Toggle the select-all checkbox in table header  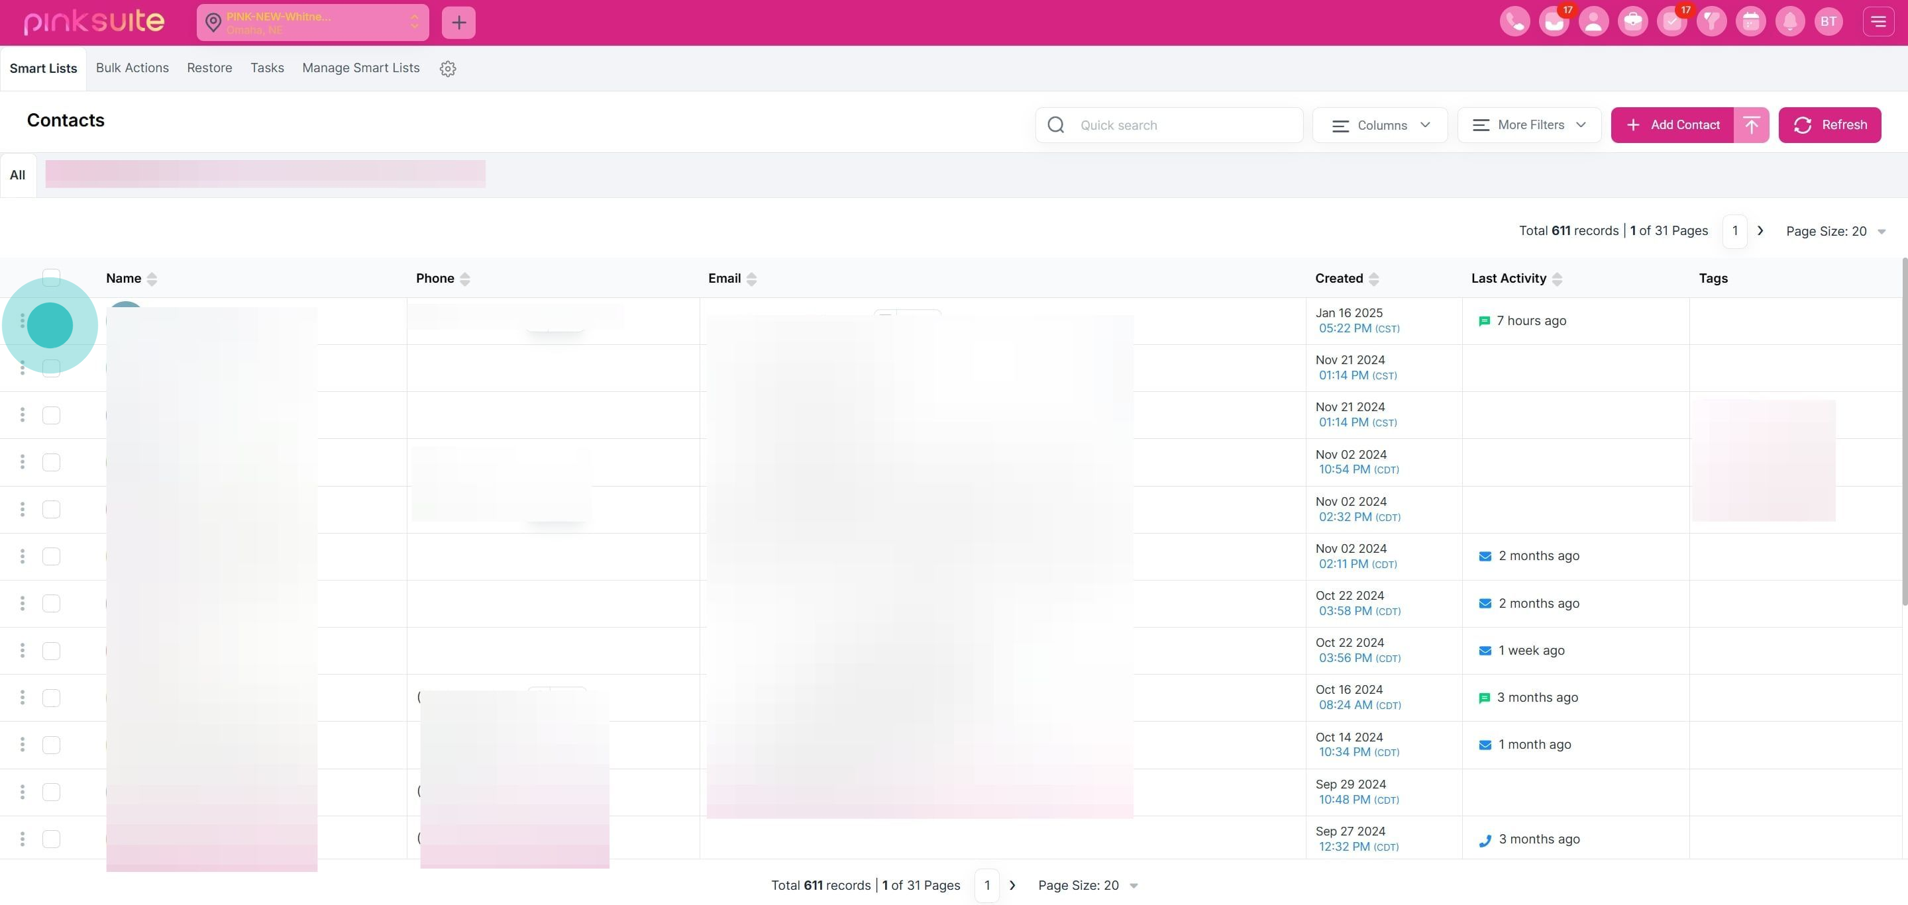[51, 277]
